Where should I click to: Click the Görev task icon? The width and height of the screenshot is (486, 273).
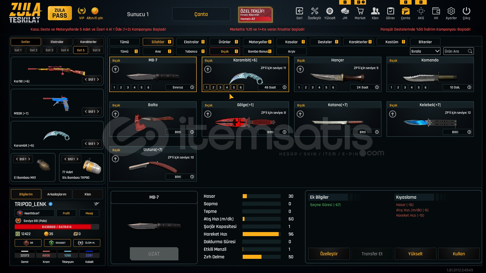point(390,11)
